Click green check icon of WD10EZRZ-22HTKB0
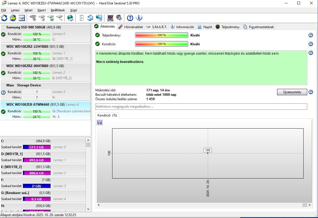 [x=3, y=54]
